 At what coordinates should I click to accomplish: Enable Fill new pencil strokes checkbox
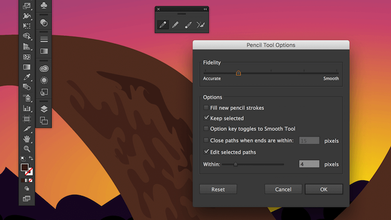point(206,108)
